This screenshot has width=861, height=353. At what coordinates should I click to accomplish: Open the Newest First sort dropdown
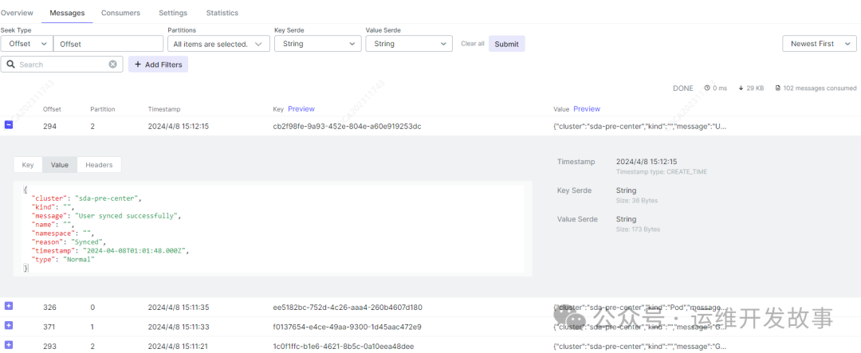pyautogui.click(x=820, y=43)
